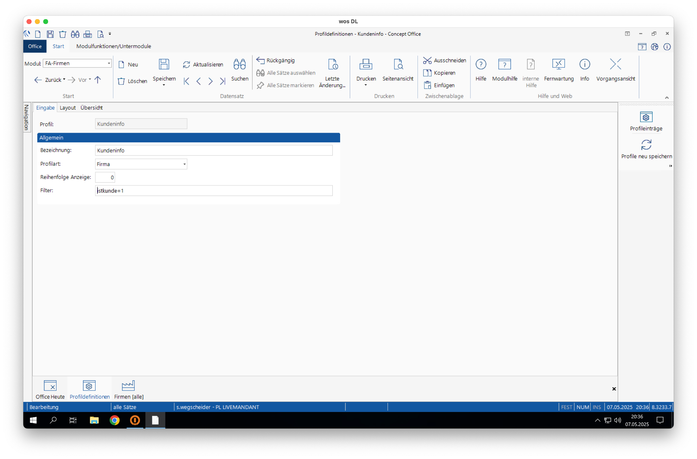Open File Explorer from the taskbar
The height and width of the screenshot is (459, 697).
click(94, 420)
